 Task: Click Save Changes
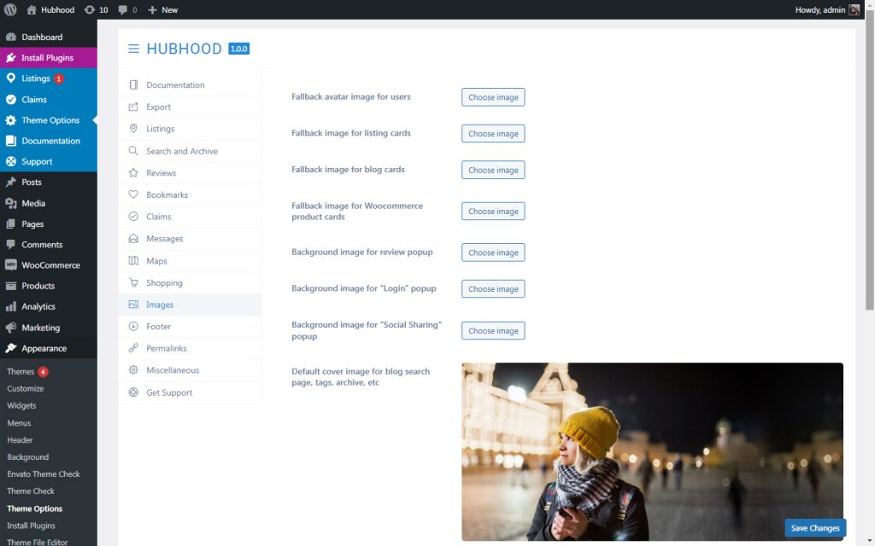813,527
